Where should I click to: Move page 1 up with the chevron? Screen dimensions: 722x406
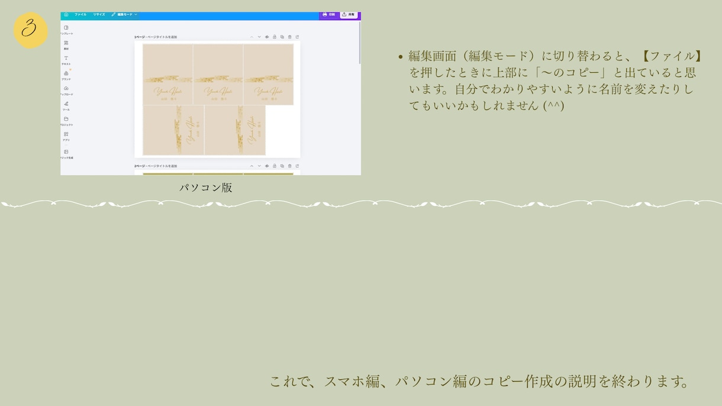(x=252, y=37)
